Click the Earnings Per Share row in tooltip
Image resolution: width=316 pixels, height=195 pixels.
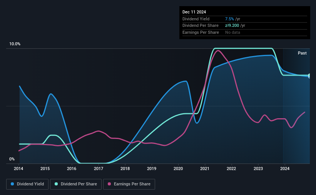click(245, 32)
